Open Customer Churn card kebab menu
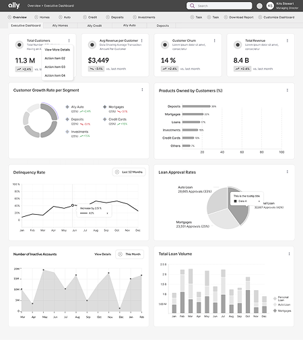303x340 pixels. pyautogui.click(x=214, y=40)
